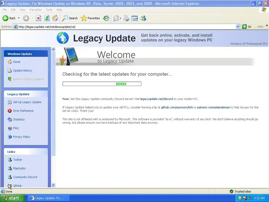
Task: Click the Mastodon people icon
Action: click(10, 168)
